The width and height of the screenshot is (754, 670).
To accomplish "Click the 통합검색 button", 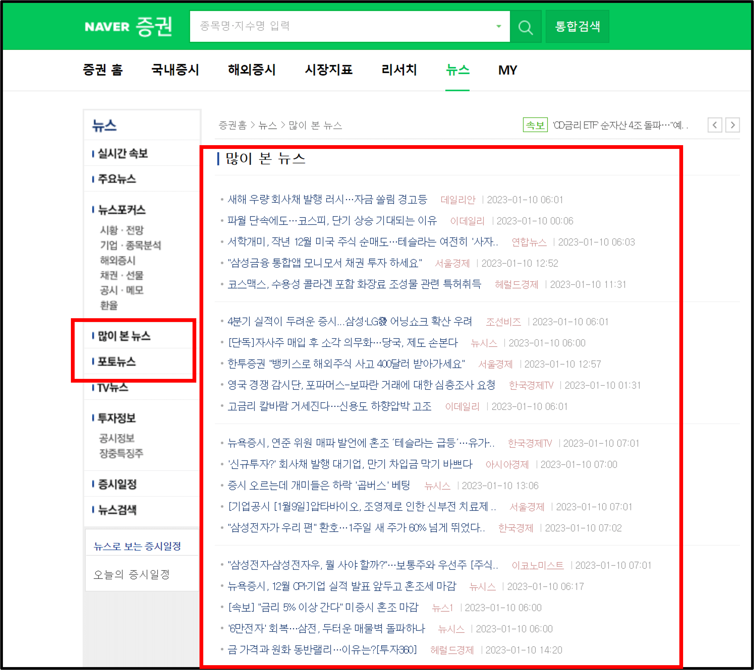I will [577, 26].
